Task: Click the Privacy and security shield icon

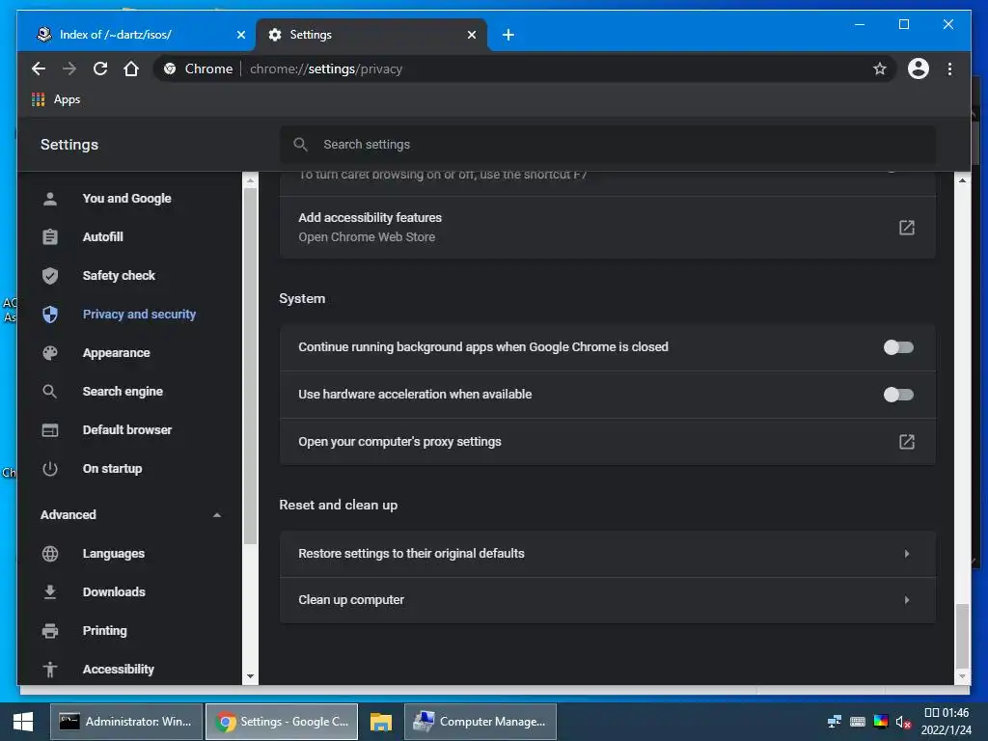Action: (50, 315)
